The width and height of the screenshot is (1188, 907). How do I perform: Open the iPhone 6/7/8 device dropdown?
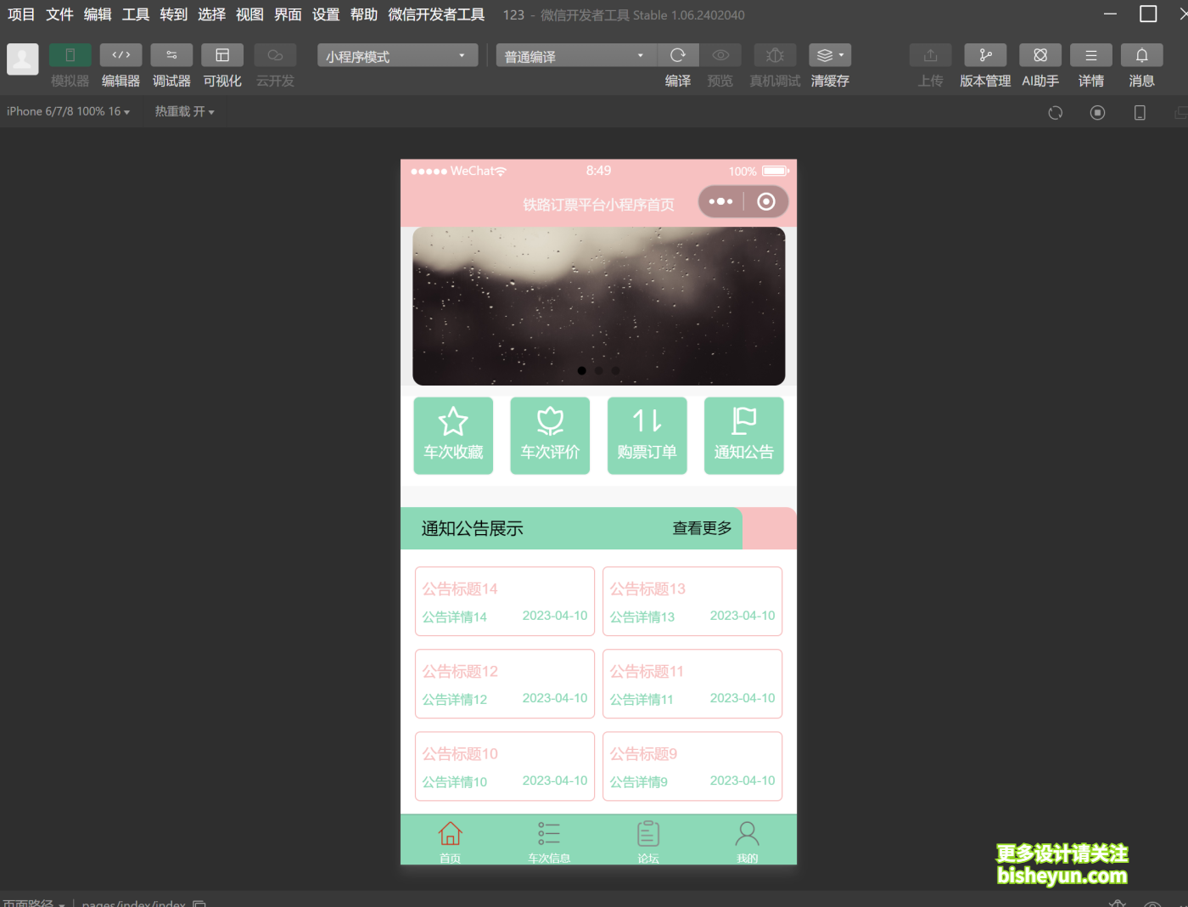pos(68,111)
